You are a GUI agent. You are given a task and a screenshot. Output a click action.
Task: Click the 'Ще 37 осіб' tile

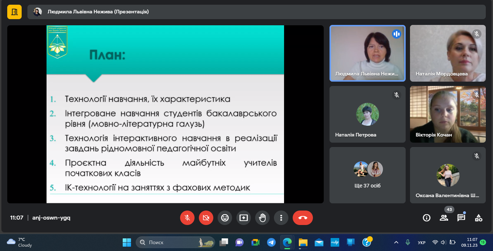coord(367,175)
